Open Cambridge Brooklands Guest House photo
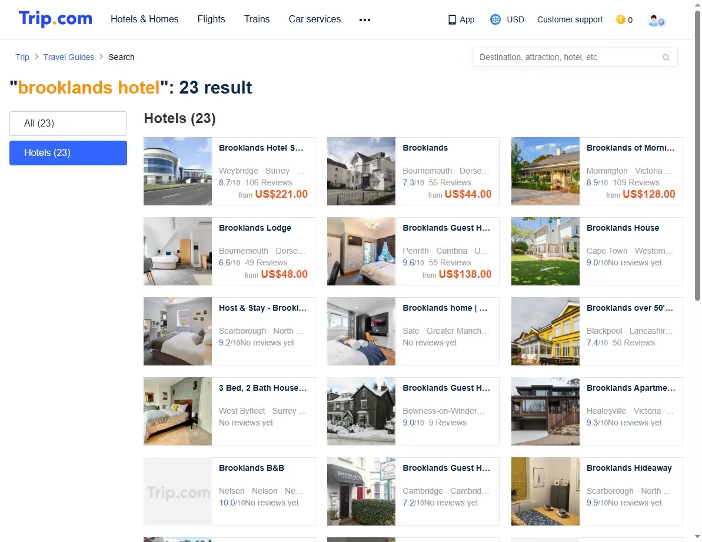The width and height of the screenshot is (702, 542). (361, 492)
